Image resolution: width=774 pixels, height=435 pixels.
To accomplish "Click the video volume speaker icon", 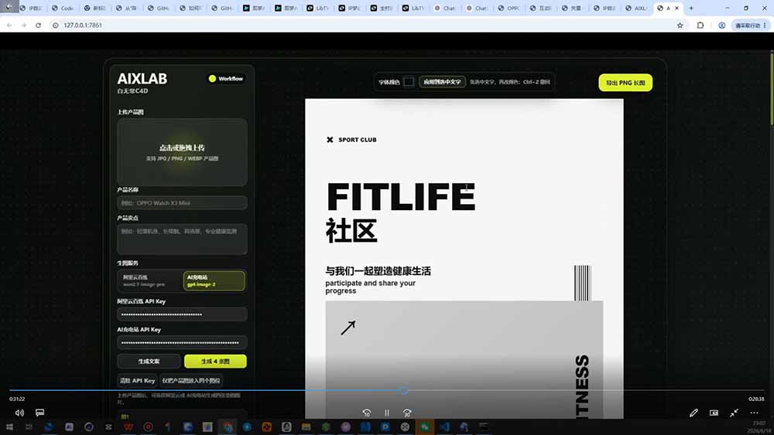I will tap(19, 413).
